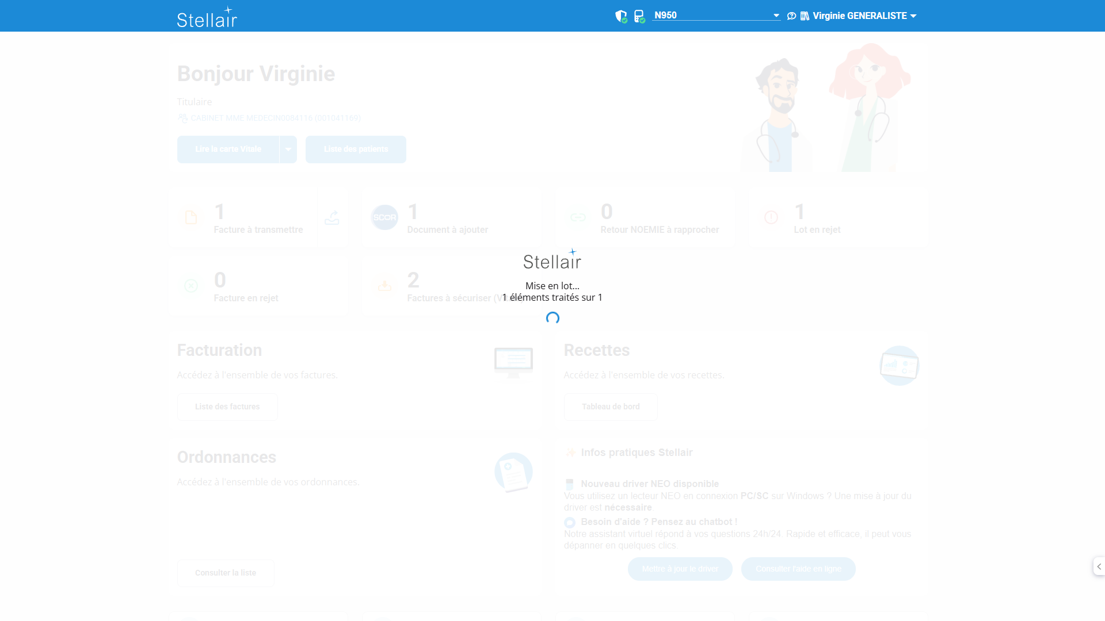Click the Facture en rejet cross icon

click(191, 286)
